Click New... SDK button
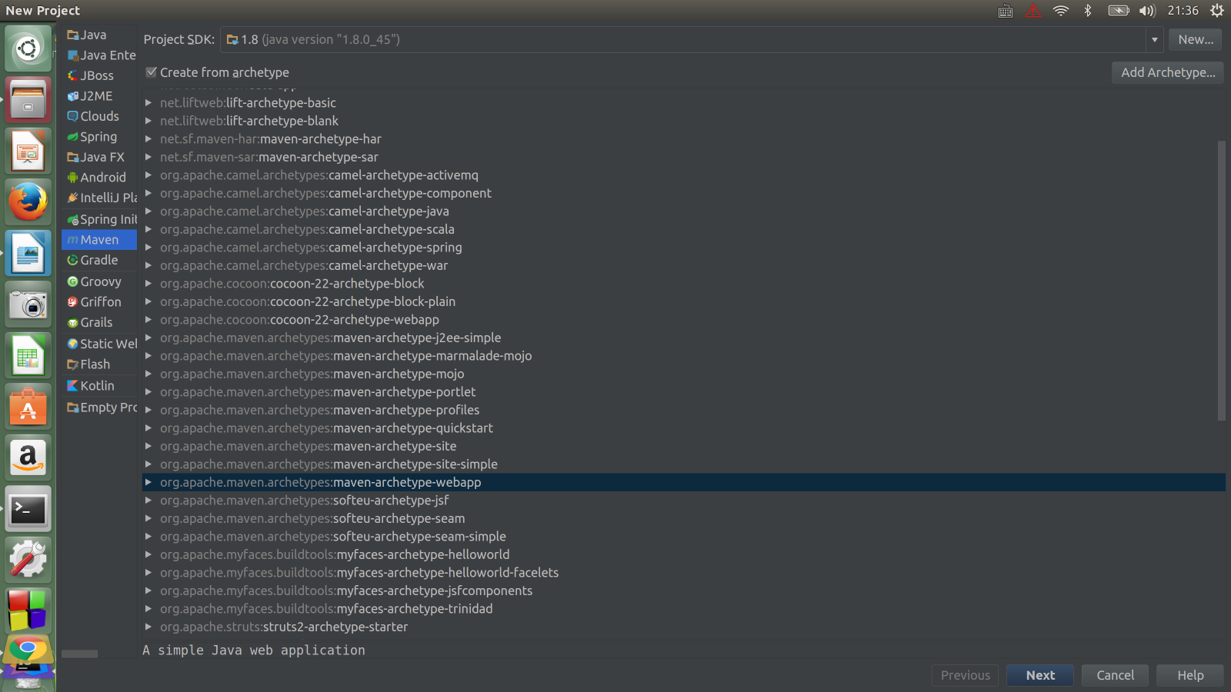 (x=1195, y=39)
